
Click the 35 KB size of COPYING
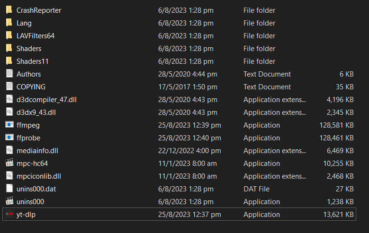coord(345,87)
